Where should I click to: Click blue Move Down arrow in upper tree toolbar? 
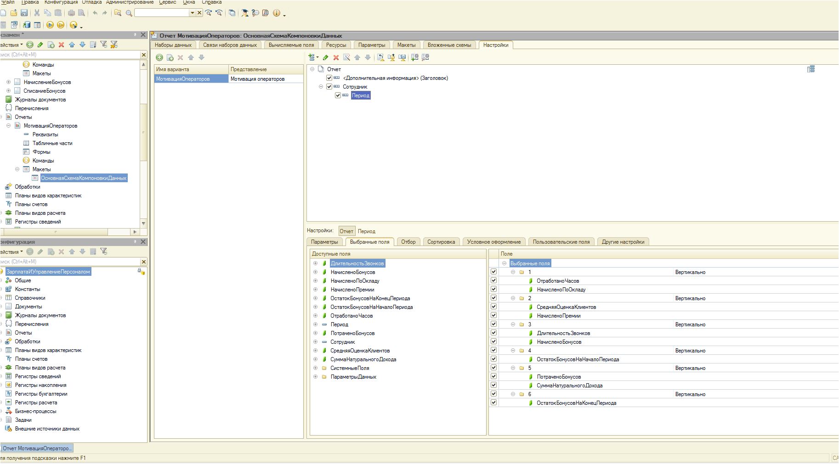coord(82,45)
